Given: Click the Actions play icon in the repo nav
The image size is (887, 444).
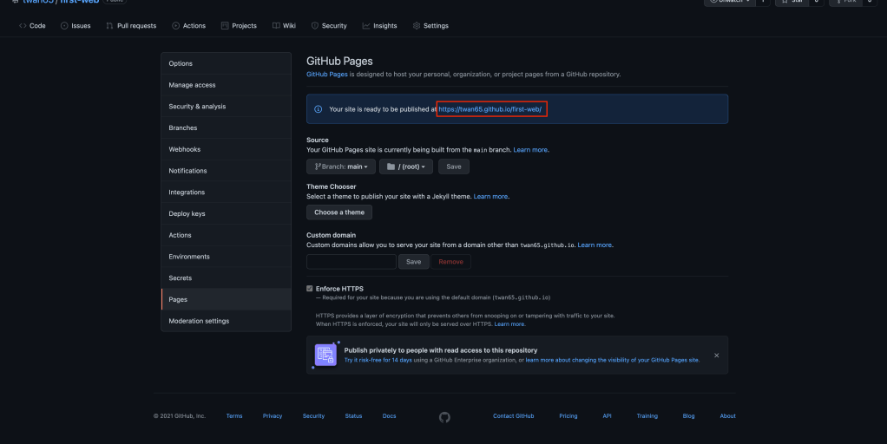Looking at the screenshot, I should point(176,26).
